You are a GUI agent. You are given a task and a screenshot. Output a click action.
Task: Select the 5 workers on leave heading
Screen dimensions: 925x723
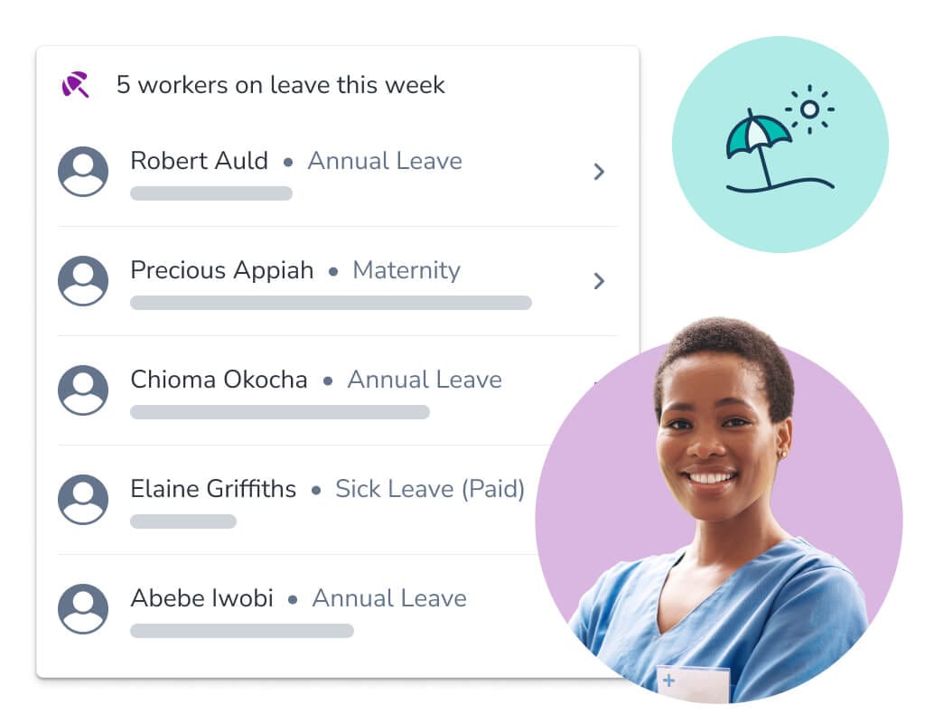pos(279,84)
